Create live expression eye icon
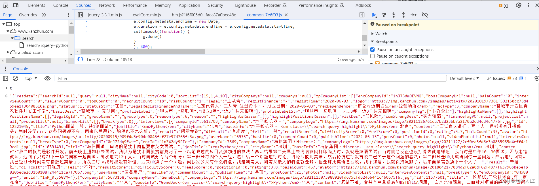 47,78
